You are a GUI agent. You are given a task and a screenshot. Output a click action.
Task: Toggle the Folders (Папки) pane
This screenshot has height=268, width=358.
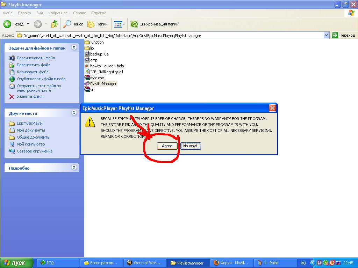[x=98, y=24]
